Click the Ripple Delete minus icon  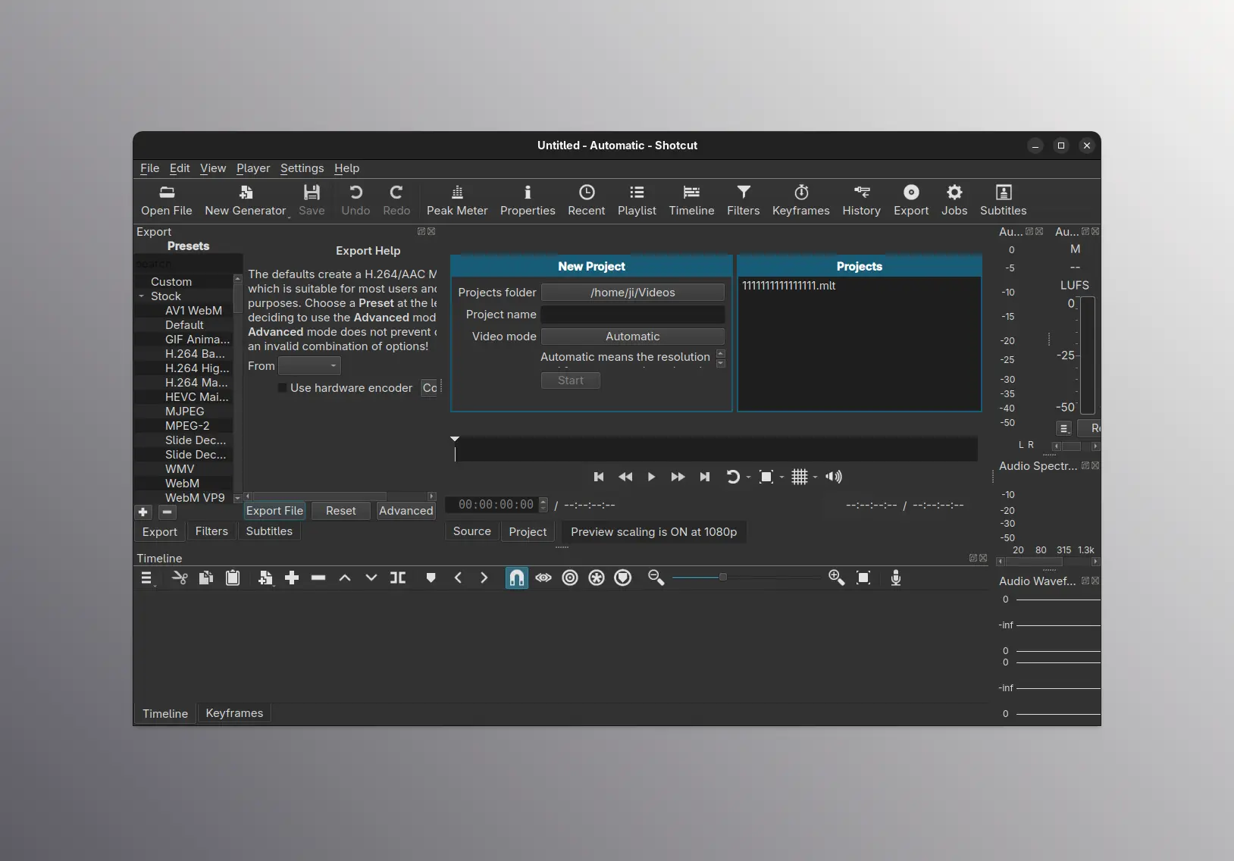pos(318,578)
